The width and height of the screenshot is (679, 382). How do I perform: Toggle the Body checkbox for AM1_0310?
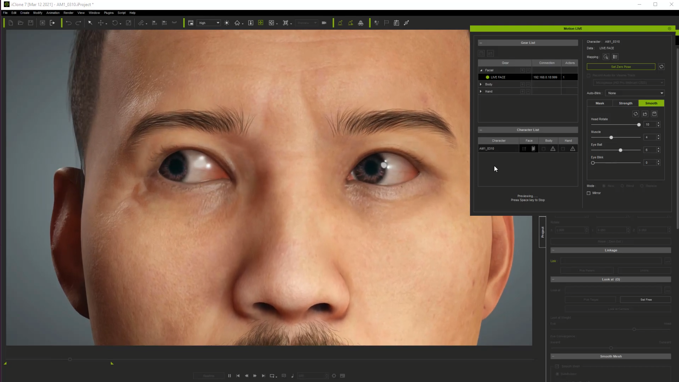544,149
